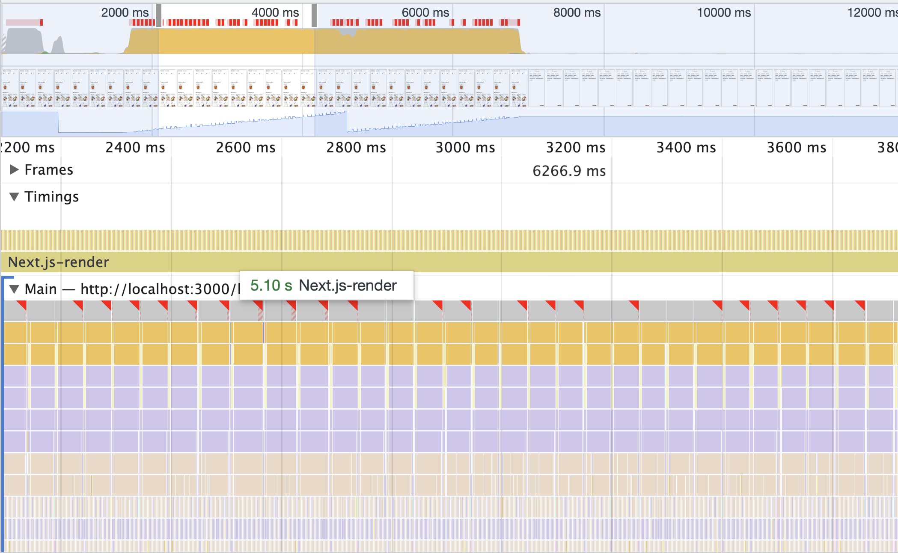Screen dimensions: 898x553
Task: Click the 2000 ms label in overview
Action: tap(125, 12)
